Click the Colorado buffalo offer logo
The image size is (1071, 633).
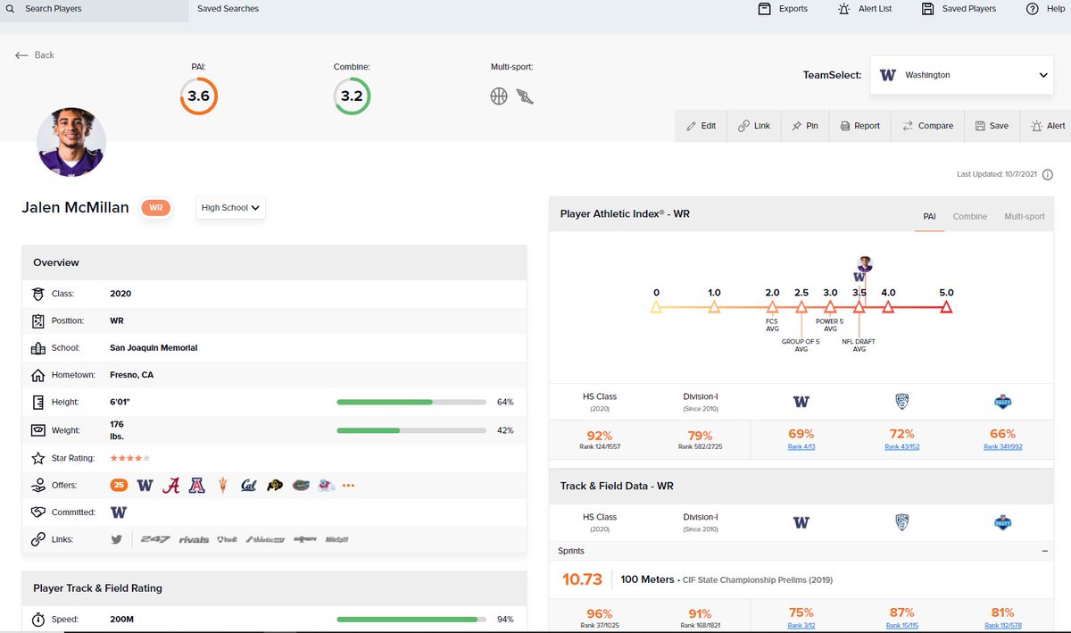pos(274,486)
